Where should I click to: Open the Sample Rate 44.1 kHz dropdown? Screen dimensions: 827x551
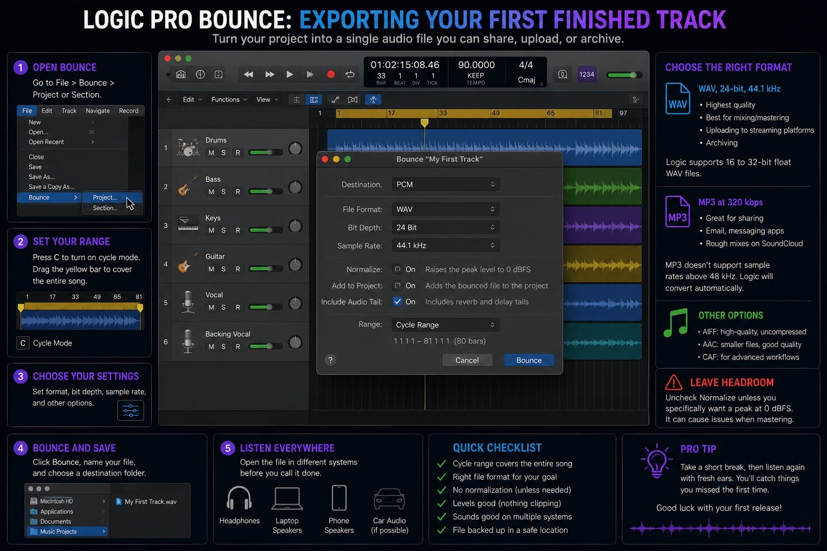tap(445, 245)
